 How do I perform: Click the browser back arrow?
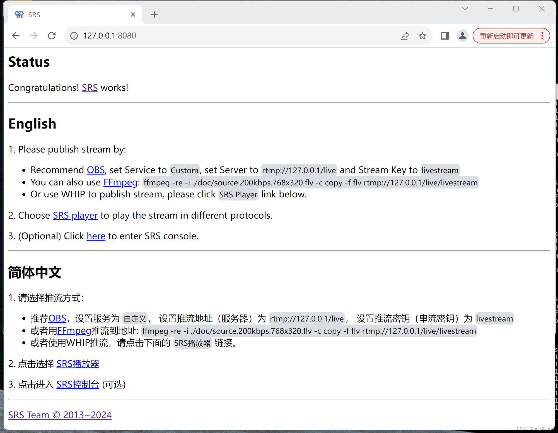16,36
